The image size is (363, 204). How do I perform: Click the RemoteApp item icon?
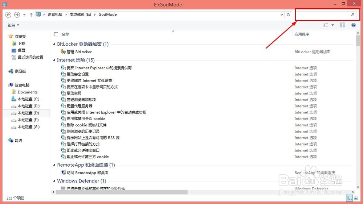[x=63, y=172]
